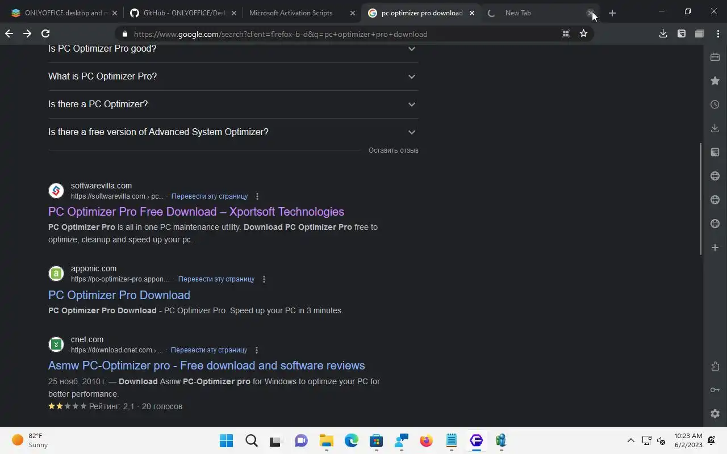Bookmark this page with the star icon
The width and height of the screenshot is (727, 454).
[x=583, y=34]
